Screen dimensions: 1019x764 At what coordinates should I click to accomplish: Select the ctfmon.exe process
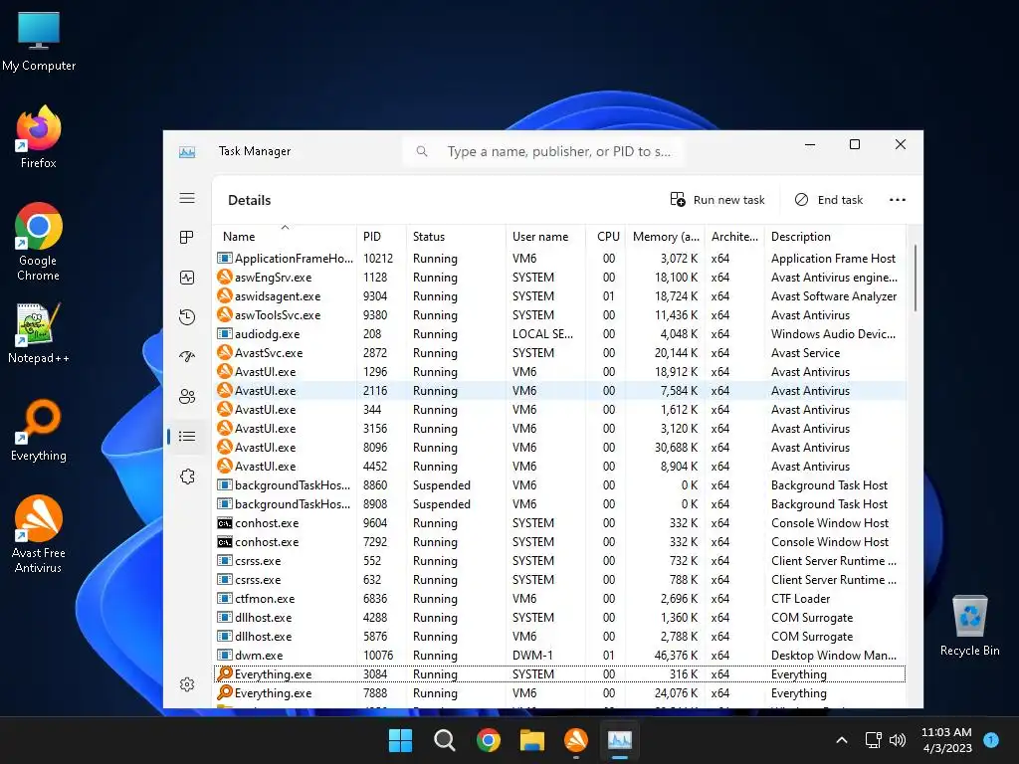[x=559, y=598]
